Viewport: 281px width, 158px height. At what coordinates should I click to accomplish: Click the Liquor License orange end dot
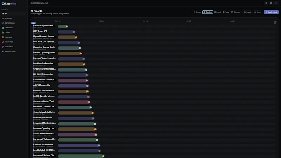pyautogui.click(x=76, y=37)
